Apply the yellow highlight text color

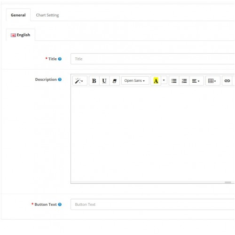coord(156,81)
